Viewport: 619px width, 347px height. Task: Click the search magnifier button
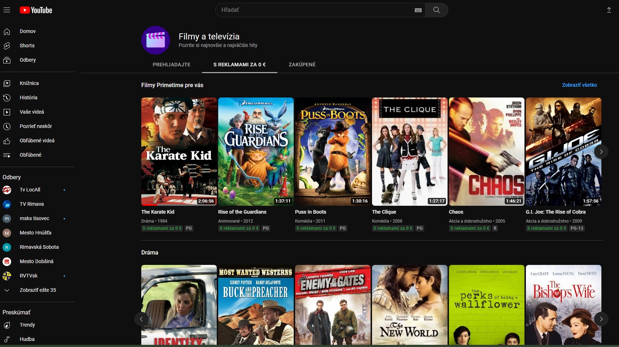tap(436, 10)
